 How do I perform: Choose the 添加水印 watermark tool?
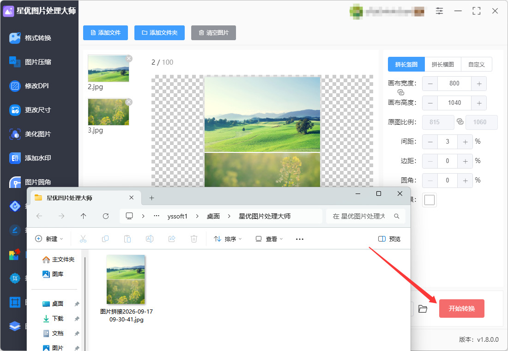click(30, 158)
